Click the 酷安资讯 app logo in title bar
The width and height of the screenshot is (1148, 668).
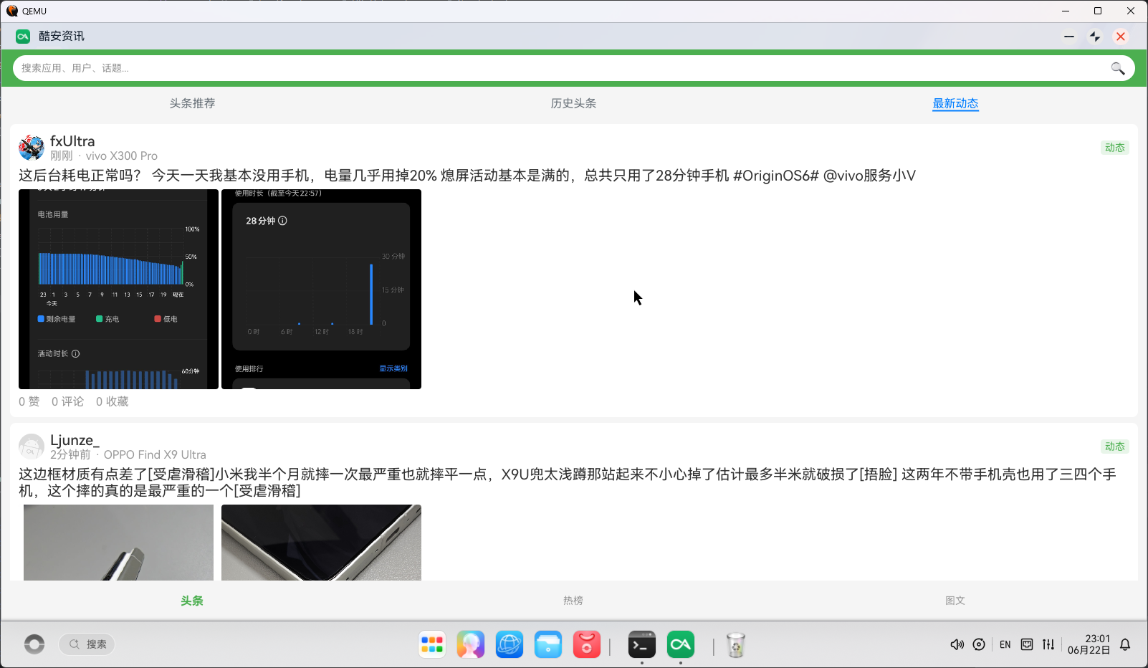pyautogui.click(x=23, y=37)
